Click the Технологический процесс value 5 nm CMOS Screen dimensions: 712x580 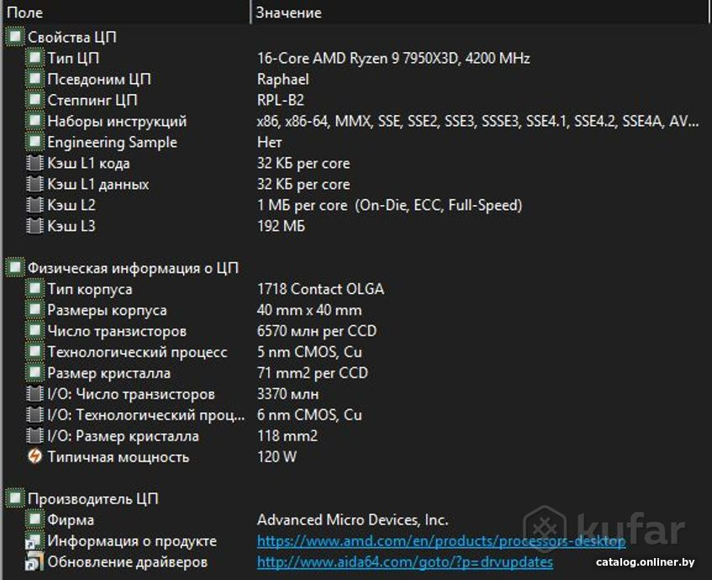pyautogui.click(x=309, y=352)
